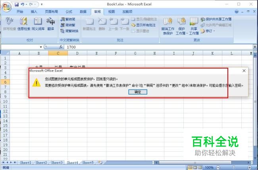Viewport: 258px width, 170px height.
Task: Select row 6 header
Action: tap(5, 82)
